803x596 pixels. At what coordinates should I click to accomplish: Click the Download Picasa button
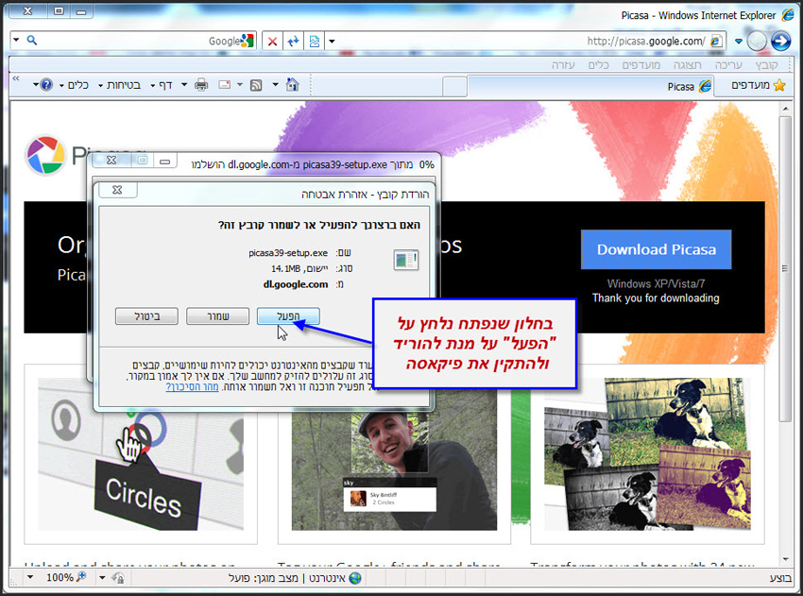coord(656,249)
